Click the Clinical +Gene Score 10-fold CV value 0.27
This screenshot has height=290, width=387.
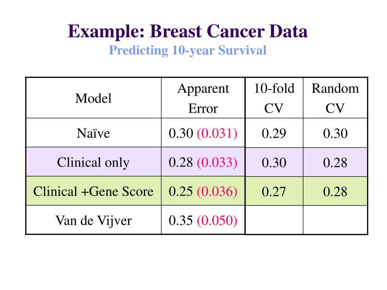pos(274,191)
